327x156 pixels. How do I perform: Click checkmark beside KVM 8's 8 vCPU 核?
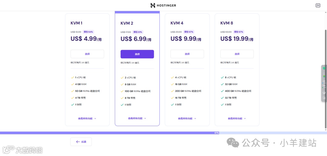(222, 78)
